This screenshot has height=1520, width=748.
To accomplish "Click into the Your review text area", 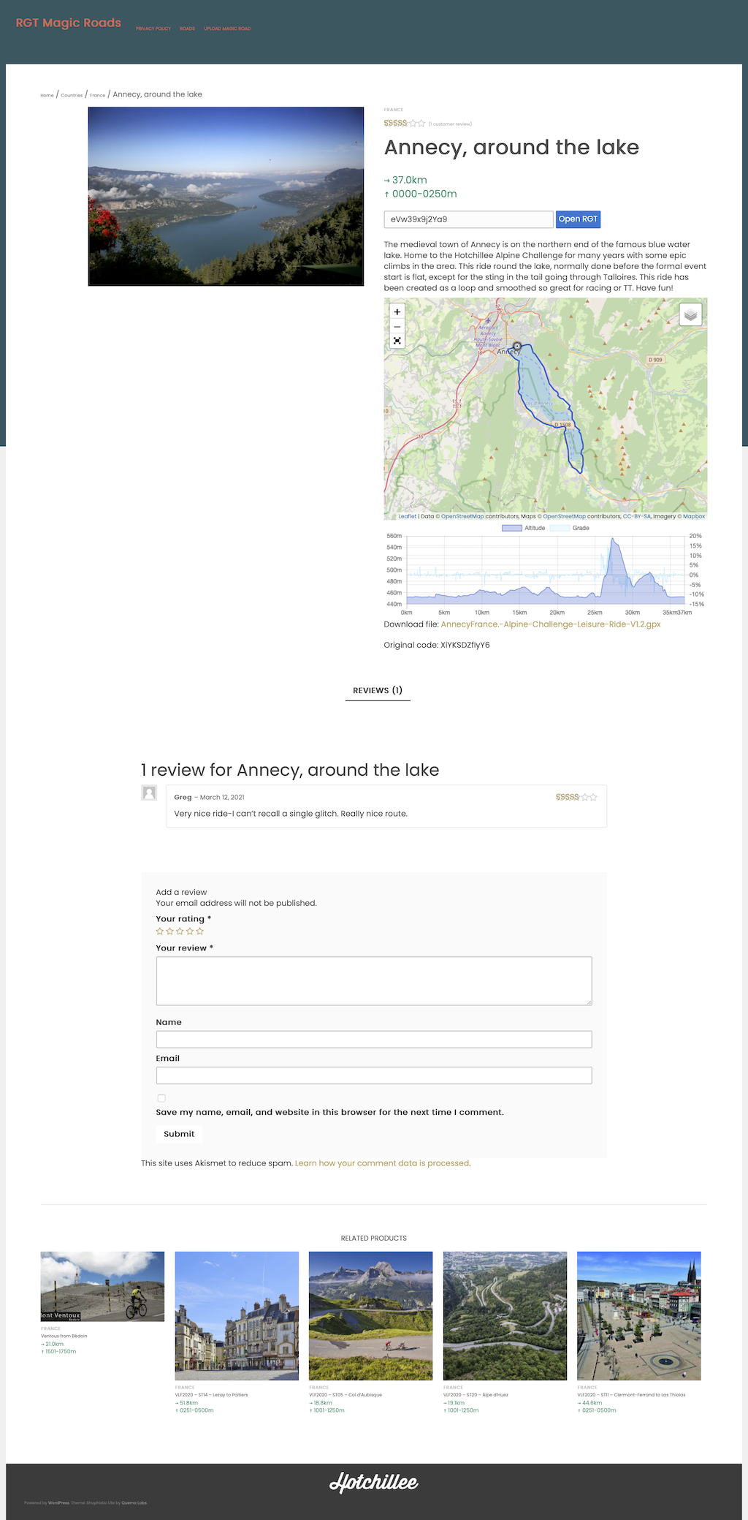I will coord(374,980).
